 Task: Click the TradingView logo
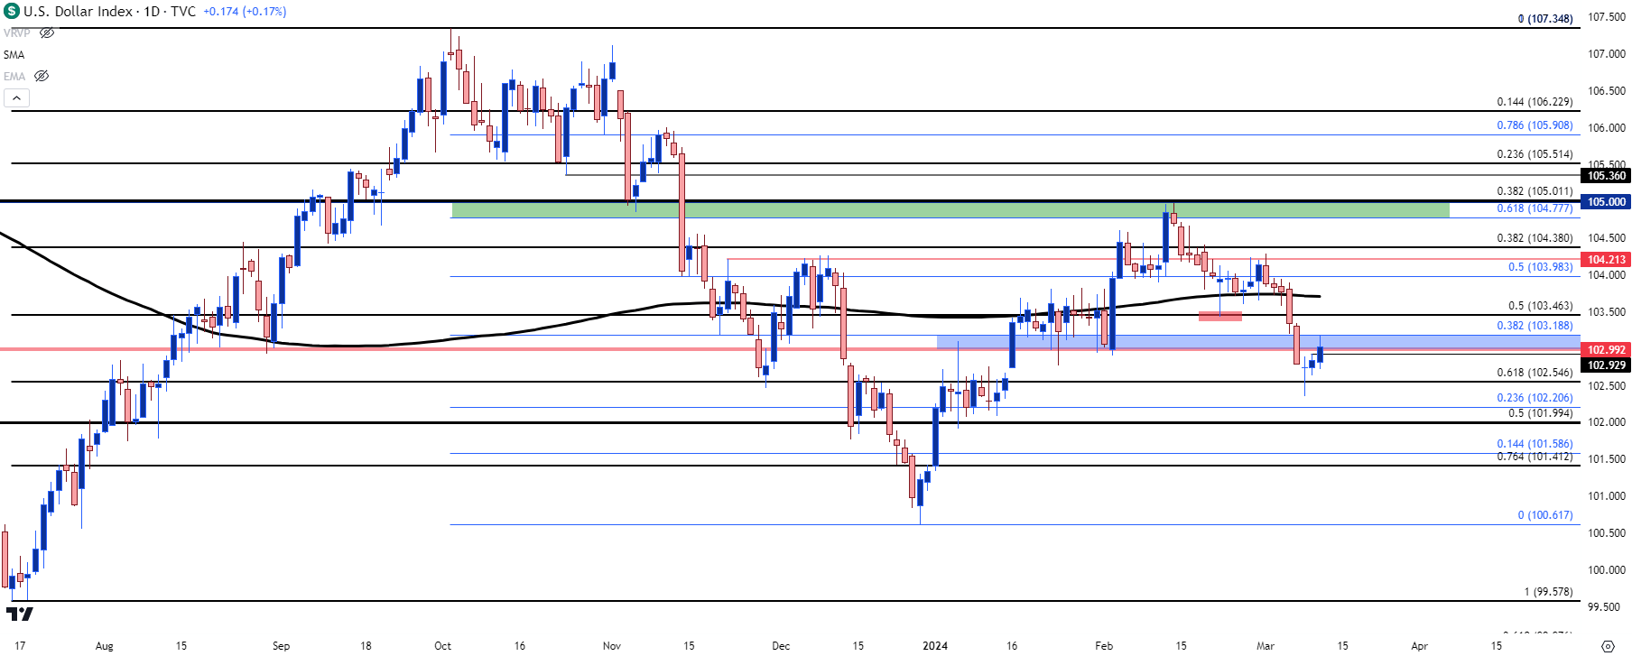(20, 614)
